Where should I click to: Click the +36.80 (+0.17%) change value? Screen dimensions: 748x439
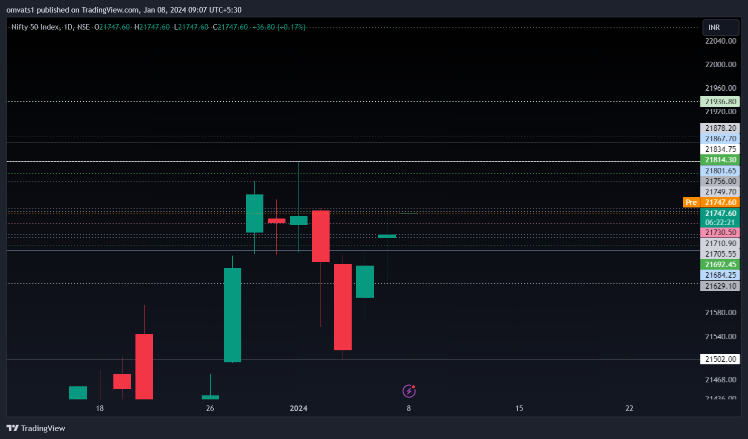coord(278,27)
